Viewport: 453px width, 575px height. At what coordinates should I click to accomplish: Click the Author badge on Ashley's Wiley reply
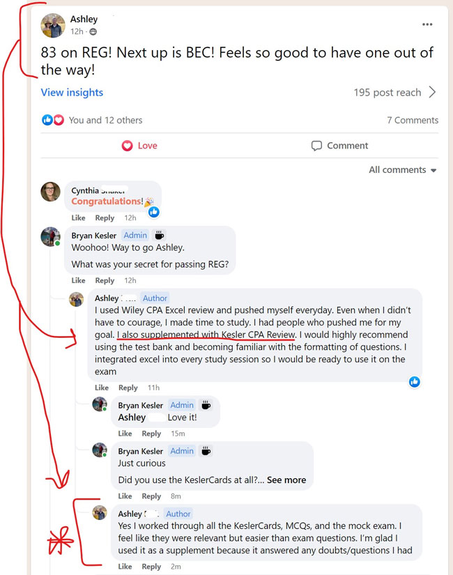click(x=155, y=298)
